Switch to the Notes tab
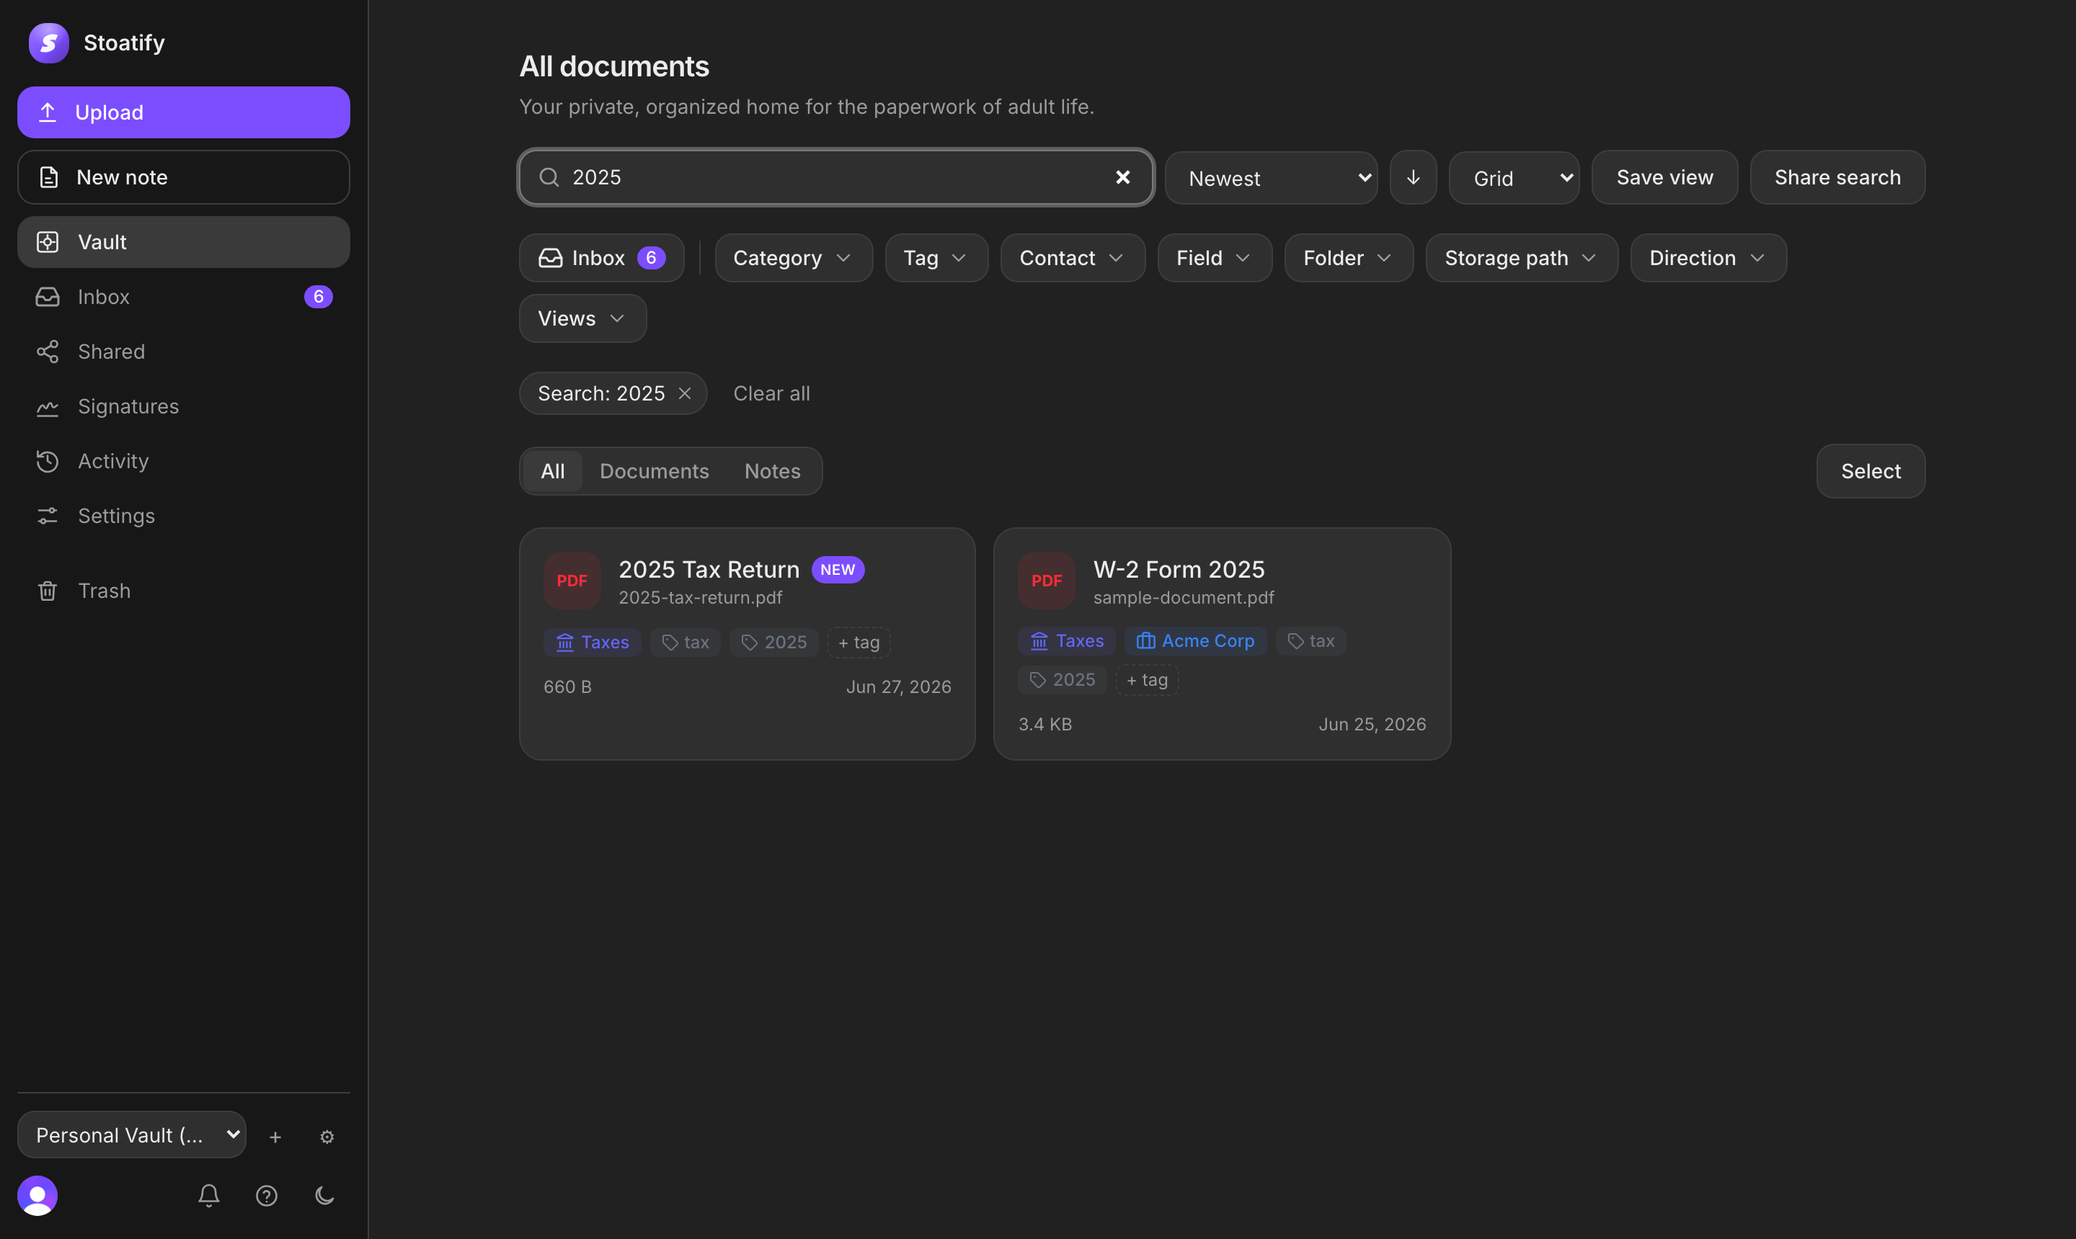The image size is (2076, 1239). (x=772, y=471)
